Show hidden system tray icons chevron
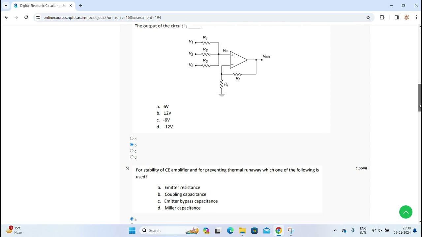422x237 pixels. [335, 230]
